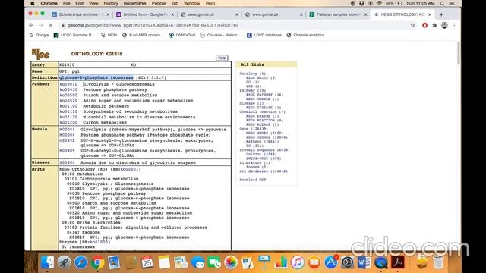Open Calendar showing 25 in the dock
The height and width of the screenshot is (273, 486).
(x=147, y=262)
